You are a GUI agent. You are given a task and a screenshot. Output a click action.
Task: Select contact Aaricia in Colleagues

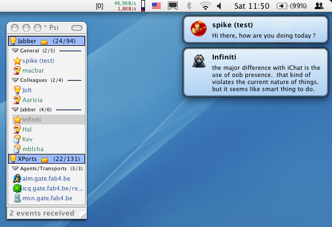(x=49, y=100)
